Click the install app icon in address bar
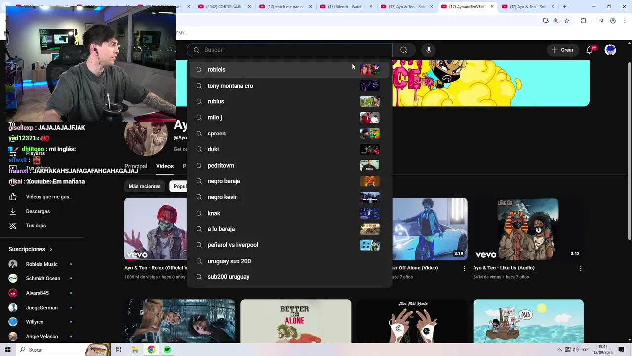This screenshot has height=356, width=632. coord(546,21)
